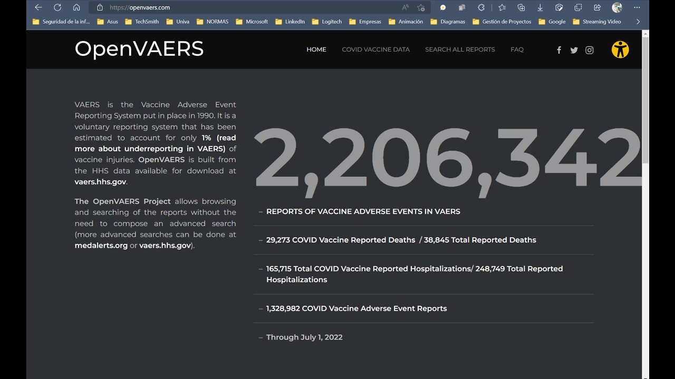Open the Asus bookmark folder
Image resolution: width=675 pixels, height=379 pixels.
[108, 22]
